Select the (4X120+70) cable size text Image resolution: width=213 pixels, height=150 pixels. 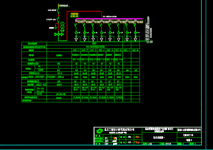59,94
